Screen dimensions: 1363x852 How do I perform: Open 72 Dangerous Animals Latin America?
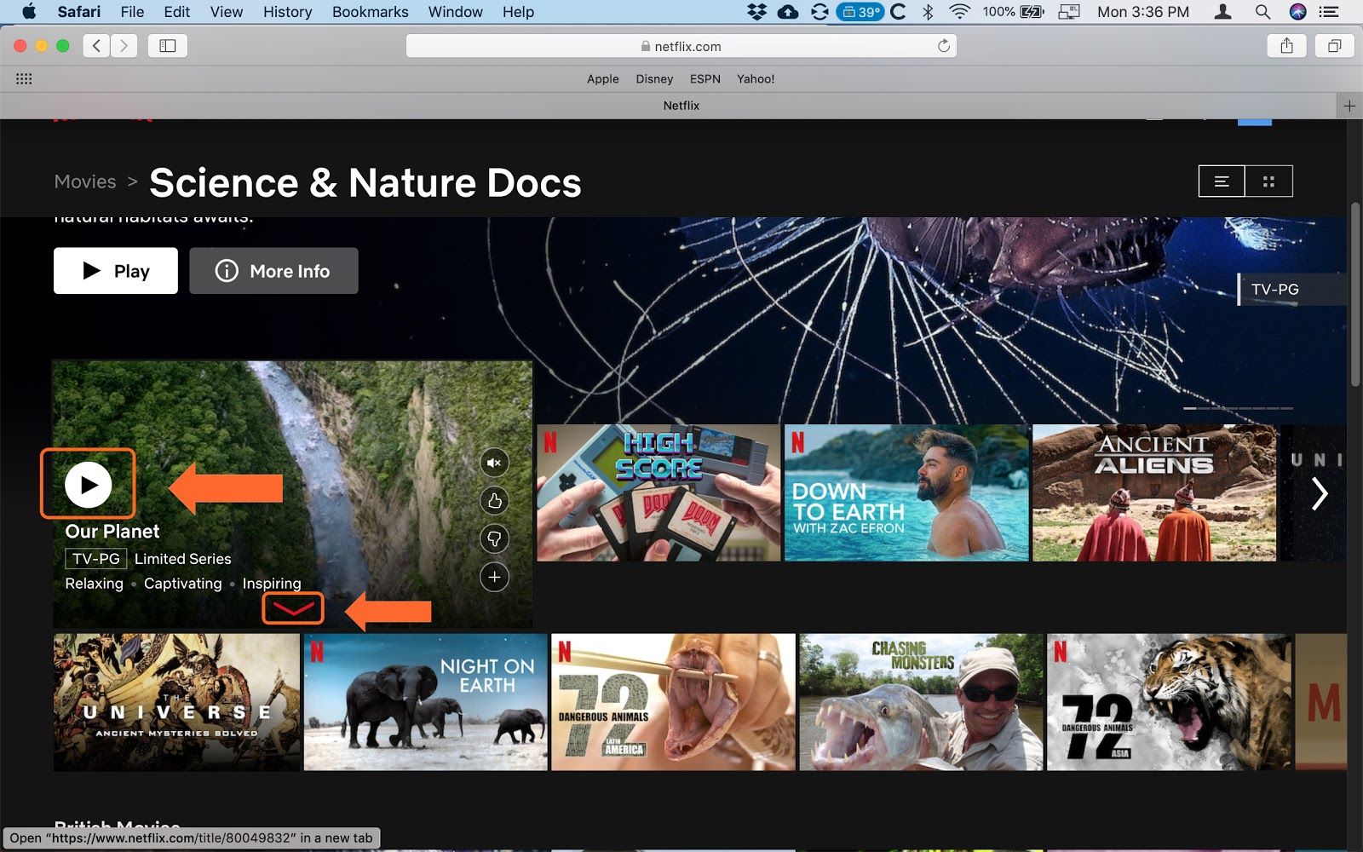673,702
